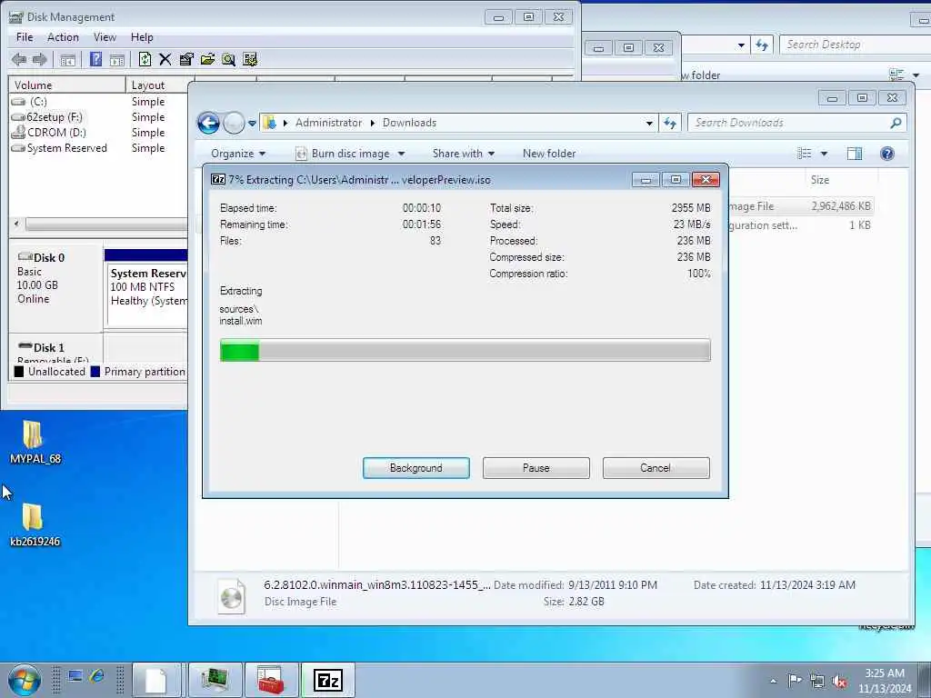Open the MYPAL_68 desktop folder
This screenshot has height=698, width=931.
coord(35,443)
